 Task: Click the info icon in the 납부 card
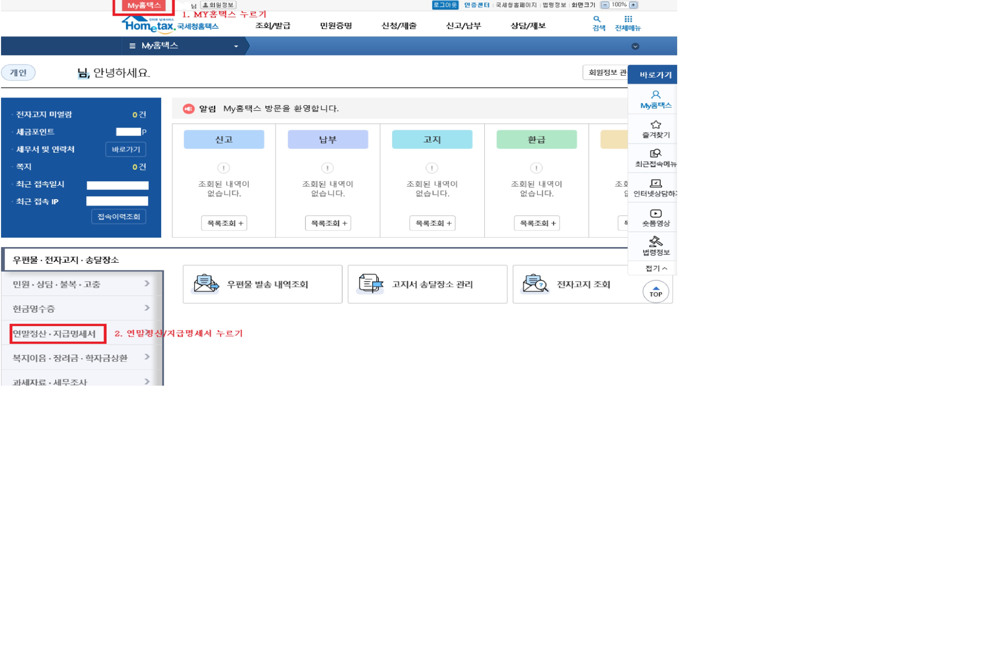(327, 168)
